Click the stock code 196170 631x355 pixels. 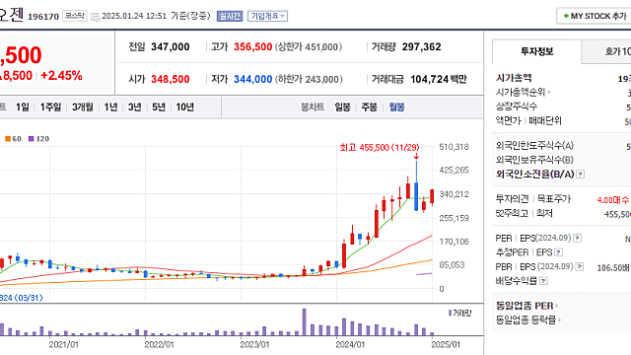[43, 17]
